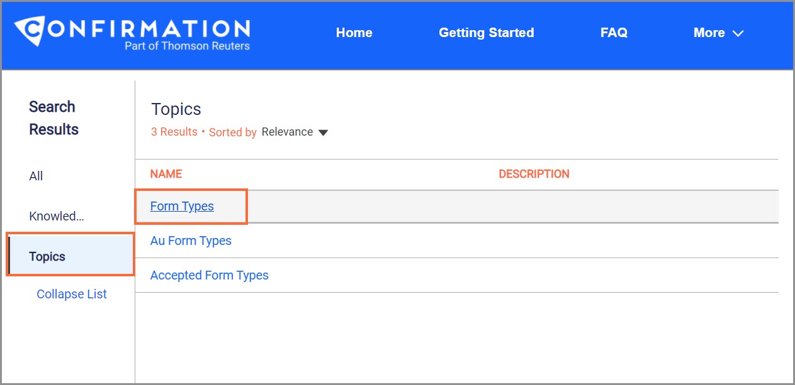
Task: Collapse the search results list
Action: click(71, 294)
